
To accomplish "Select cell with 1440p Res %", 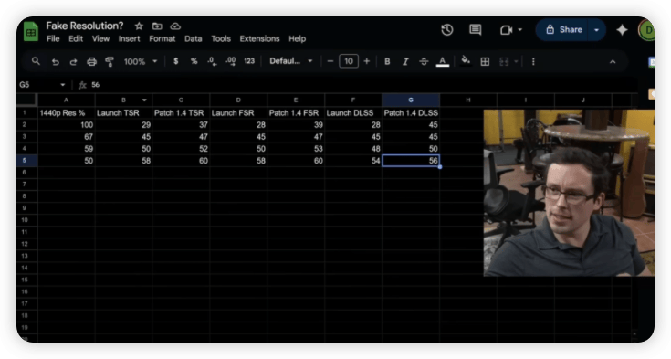I will [x=67, y=112].
